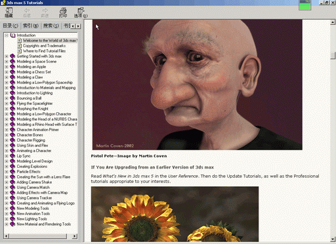336x244 pixels.
Task: Click the Welcome to the World page icon
Action: click(20, 41)
